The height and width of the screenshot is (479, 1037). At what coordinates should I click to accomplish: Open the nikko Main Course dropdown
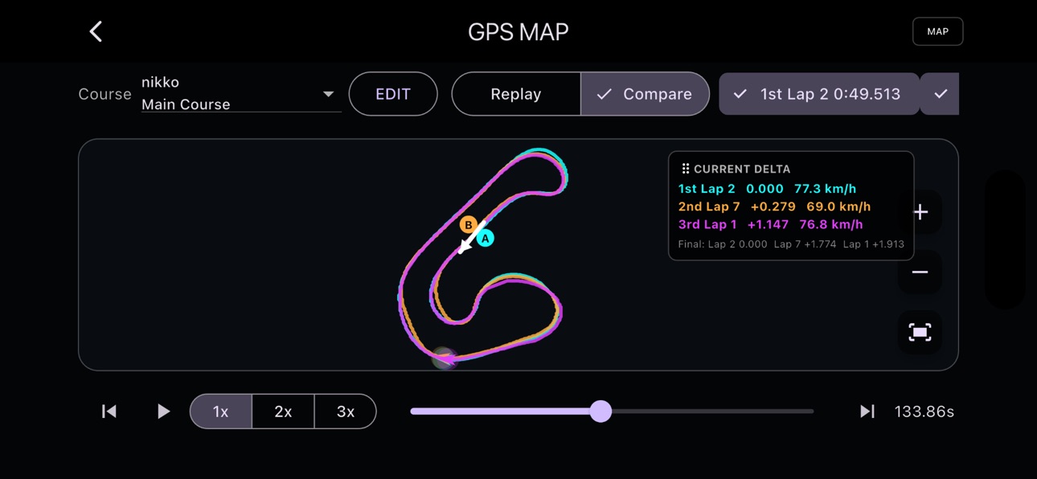[x=241, y=93]
